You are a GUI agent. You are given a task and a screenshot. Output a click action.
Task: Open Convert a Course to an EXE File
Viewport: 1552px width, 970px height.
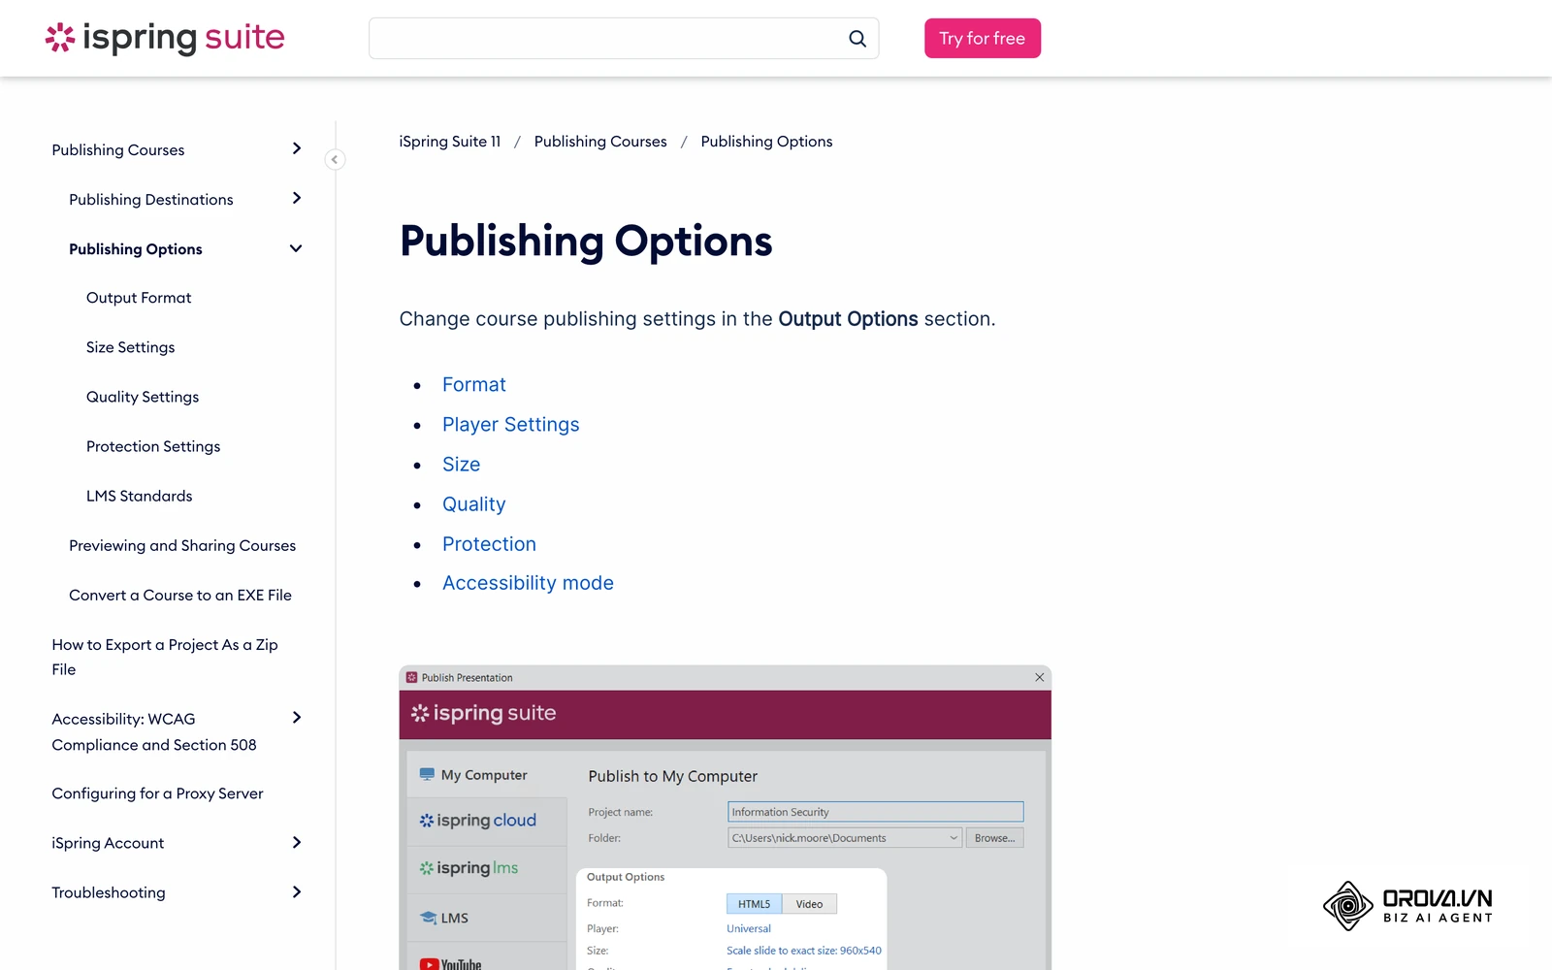(x=180, y=595)
